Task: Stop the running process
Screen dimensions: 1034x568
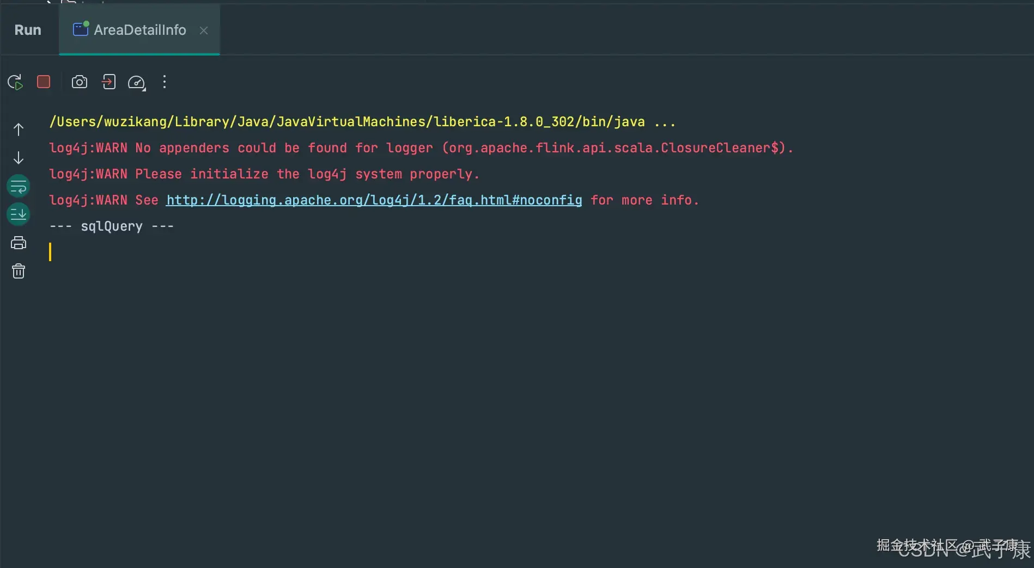Action: 44,82
